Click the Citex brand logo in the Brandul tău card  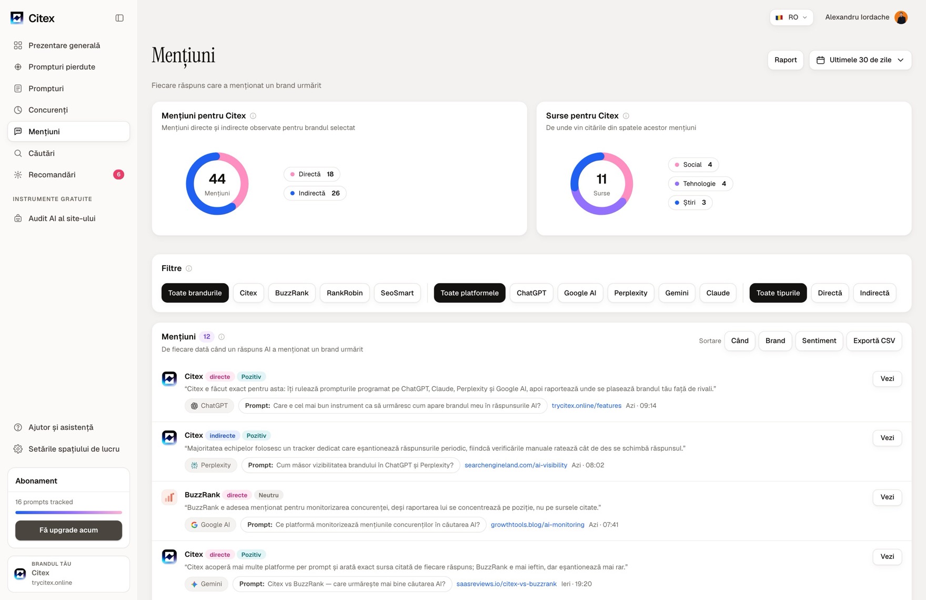(20, 574)
